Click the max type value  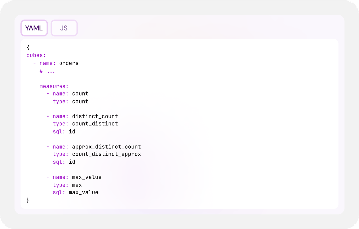click(x=77, y=185)
